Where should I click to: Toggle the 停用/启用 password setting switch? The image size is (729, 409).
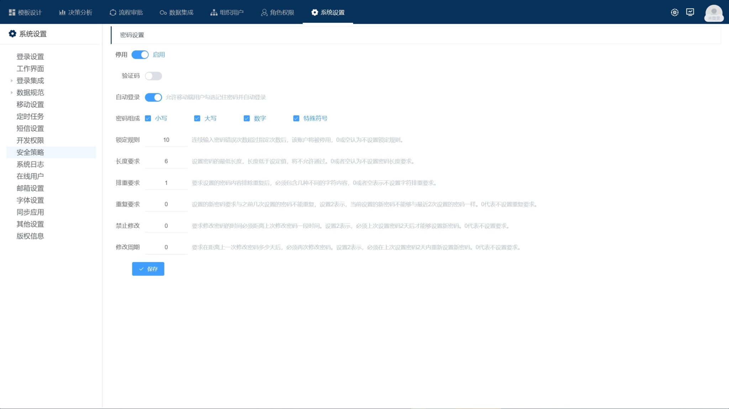(140, 55)
